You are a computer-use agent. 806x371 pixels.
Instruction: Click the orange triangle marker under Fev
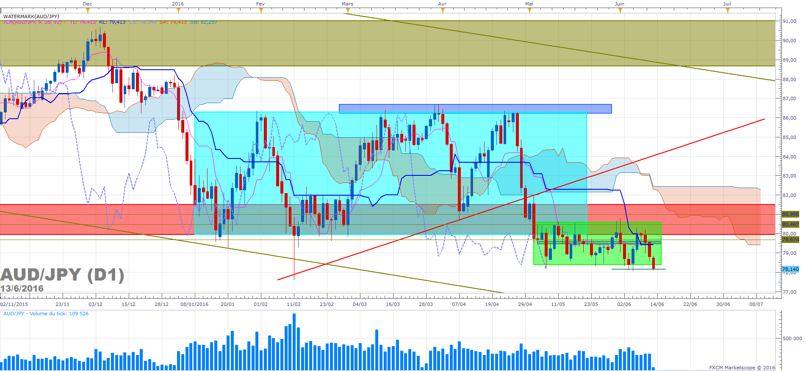(x=261, y=11)
